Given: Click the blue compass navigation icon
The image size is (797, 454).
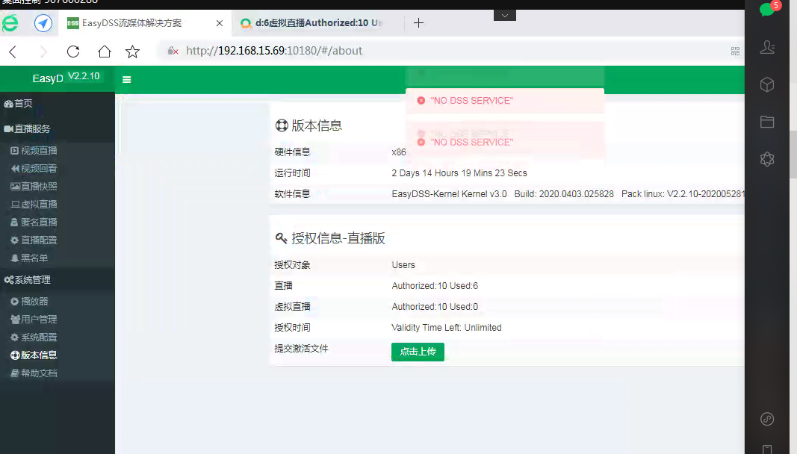Looking at the screenshot, I should coord(43,23).
